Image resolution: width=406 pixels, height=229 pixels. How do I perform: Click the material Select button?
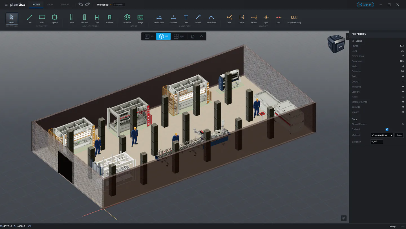(x=399, y=135)
